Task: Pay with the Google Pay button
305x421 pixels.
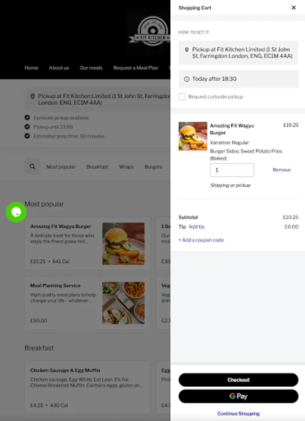Action: pos(239,396)
